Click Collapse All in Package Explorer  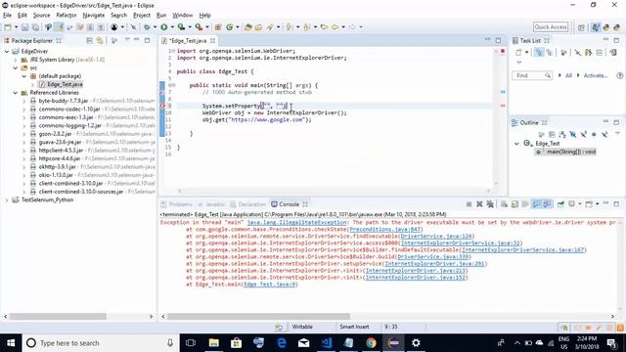click(89, 41)
